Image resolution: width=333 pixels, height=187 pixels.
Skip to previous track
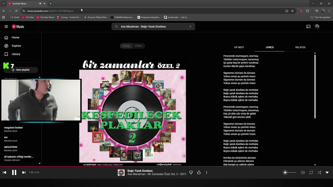point(4,172)
